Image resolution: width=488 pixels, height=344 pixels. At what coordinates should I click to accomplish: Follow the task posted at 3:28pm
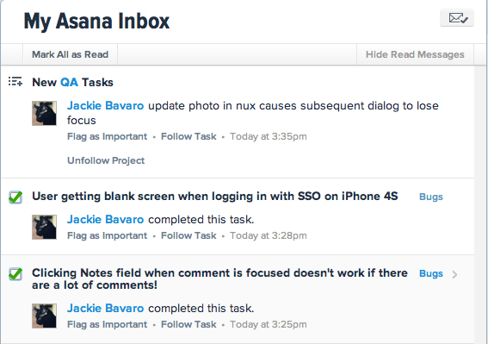(x=188, y=235)
